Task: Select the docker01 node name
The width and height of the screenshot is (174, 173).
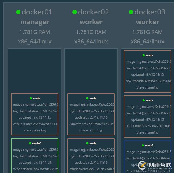Action: click(37, 12)
